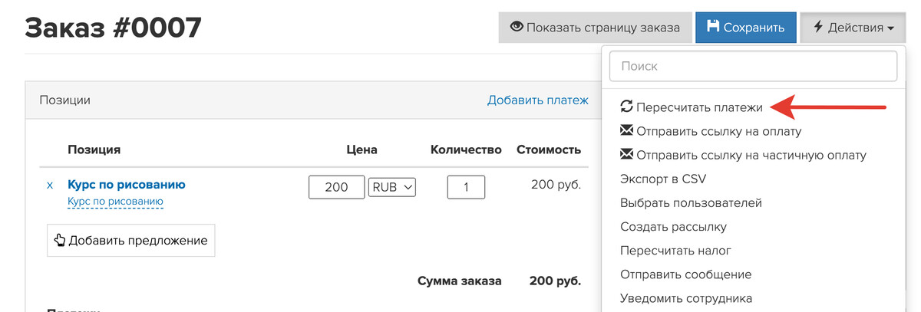Select Экспорт в CSV
This screenshot has width=921, height=312.
(x=662, y=179)
